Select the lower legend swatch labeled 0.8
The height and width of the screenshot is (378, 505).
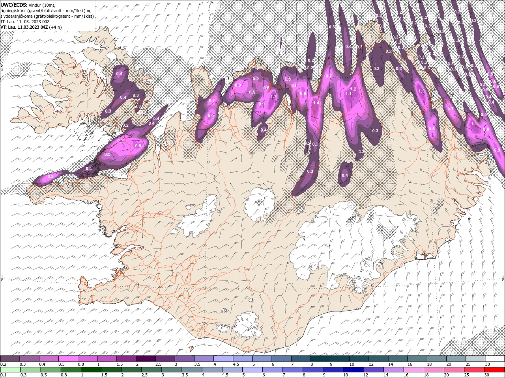[x=71, y=369]
